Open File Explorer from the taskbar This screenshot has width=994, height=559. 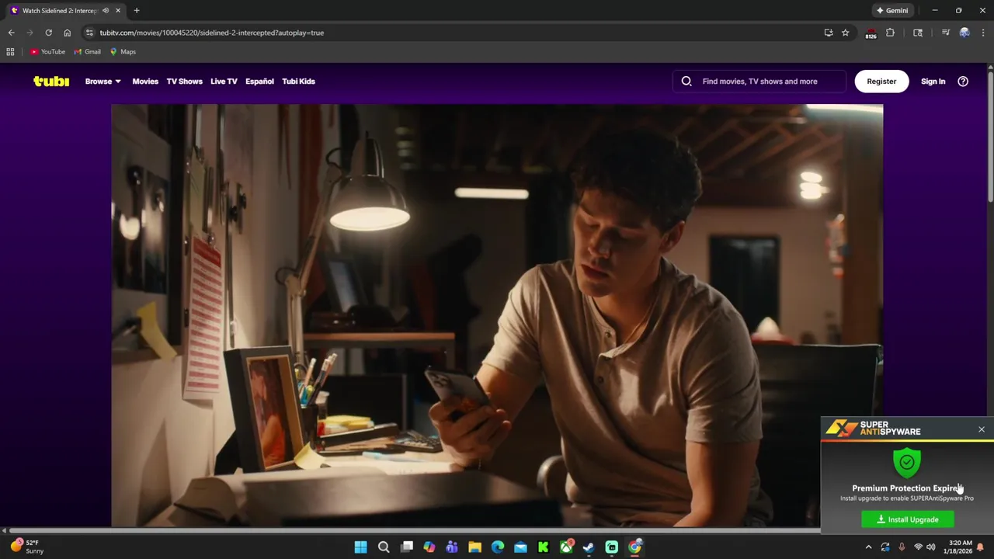click(474, 547)
